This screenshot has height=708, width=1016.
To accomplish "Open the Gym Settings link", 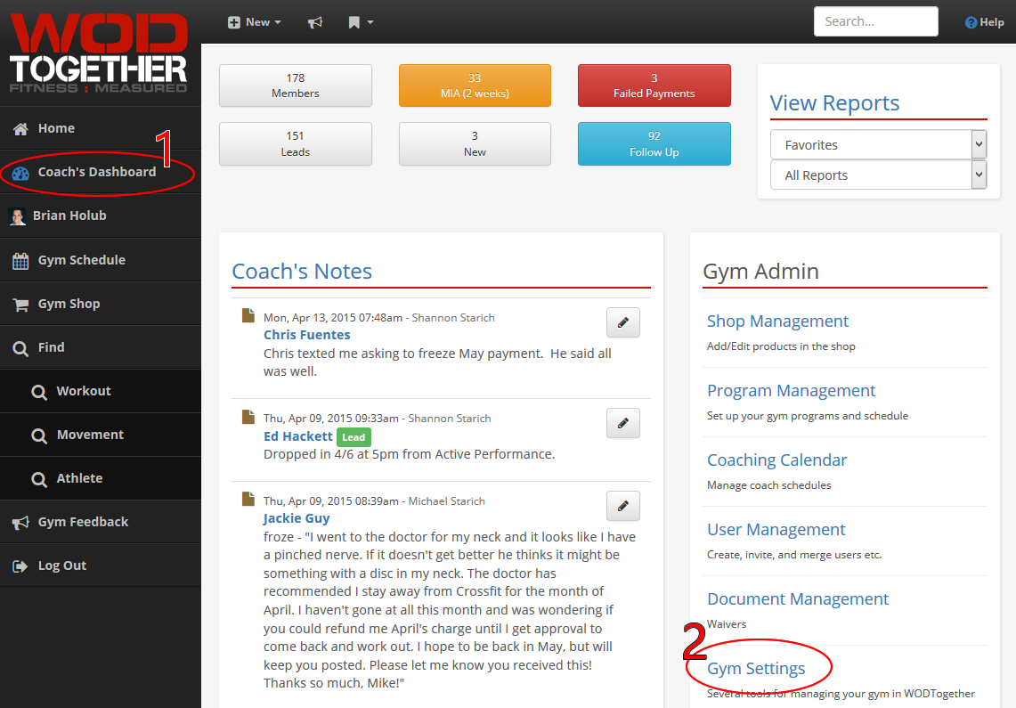I will click(756, 669).
